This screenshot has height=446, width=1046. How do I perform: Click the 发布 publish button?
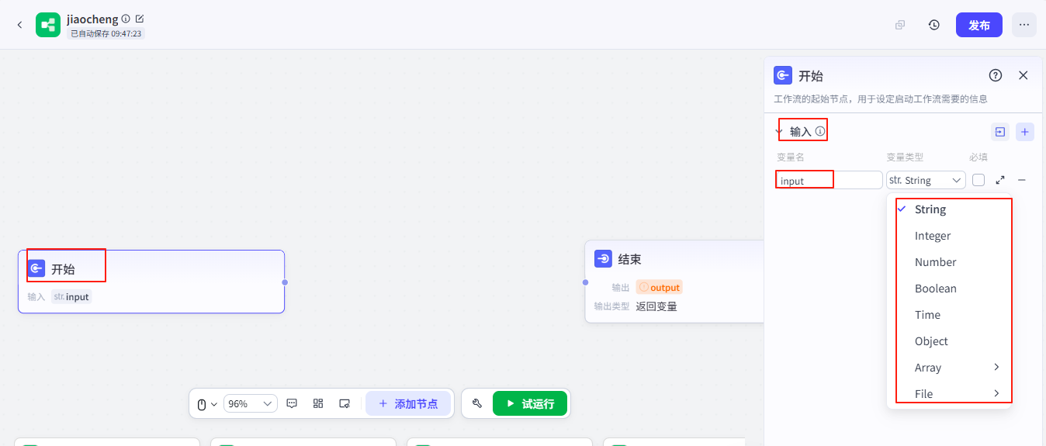click(x=979, y=25)
